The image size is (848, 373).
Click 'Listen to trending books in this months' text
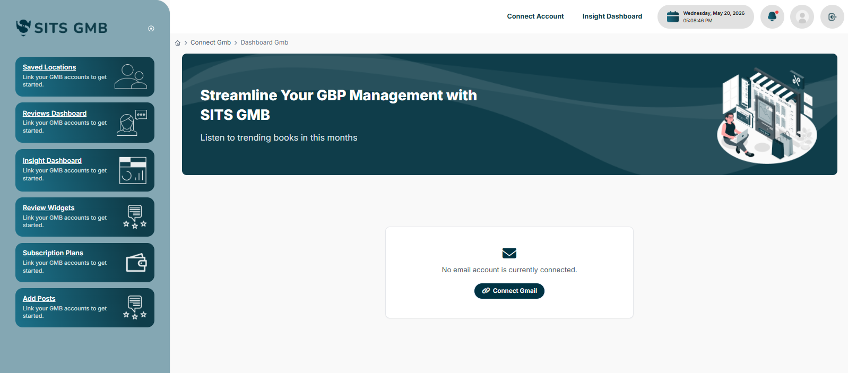pyautogui.click(x=279, y=138)
